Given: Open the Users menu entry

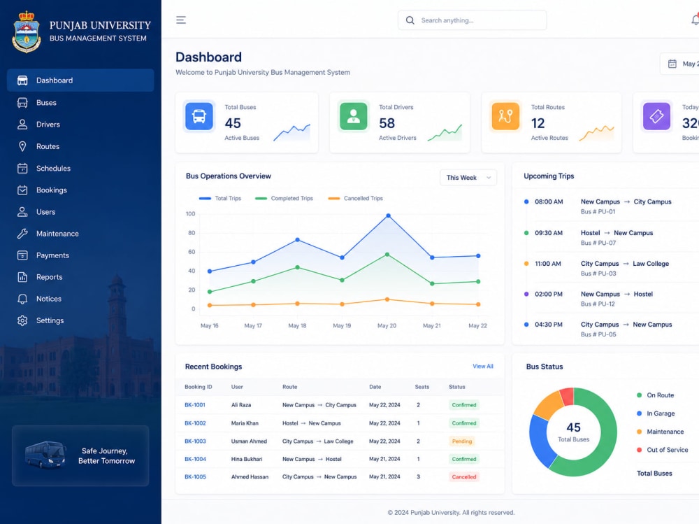Looking at the screenshot, I should coord(80,212).
